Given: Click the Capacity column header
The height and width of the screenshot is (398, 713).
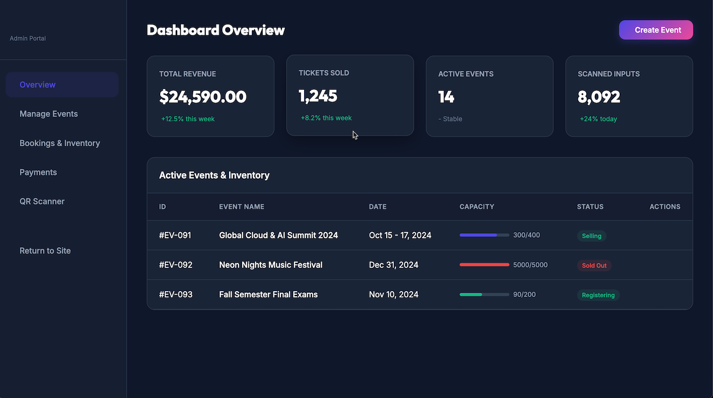Looking at the screenshot, I should tap(477, 207).
